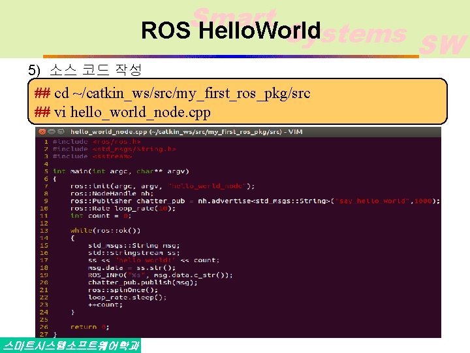This screenshot has height=353, width=470.
Task: Click the heading '5) 소스 코드 작성'
Action: (x=85, y=70)
